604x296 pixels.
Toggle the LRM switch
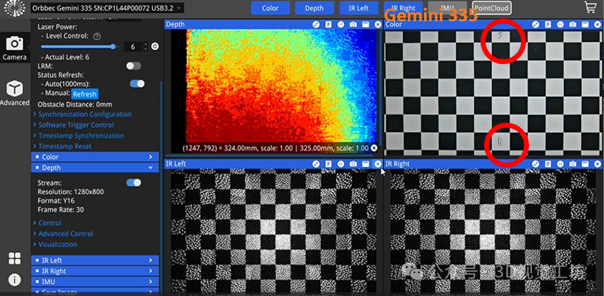point(134,66)
